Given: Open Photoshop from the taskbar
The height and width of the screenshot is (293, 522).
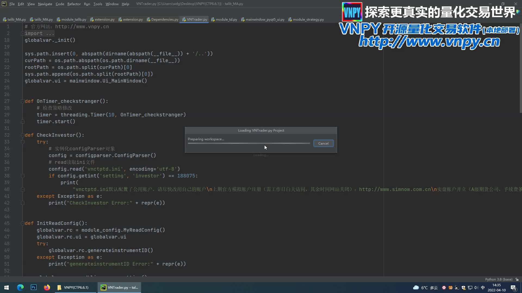Looking at the screenshot, I should (x=33, y=287).
